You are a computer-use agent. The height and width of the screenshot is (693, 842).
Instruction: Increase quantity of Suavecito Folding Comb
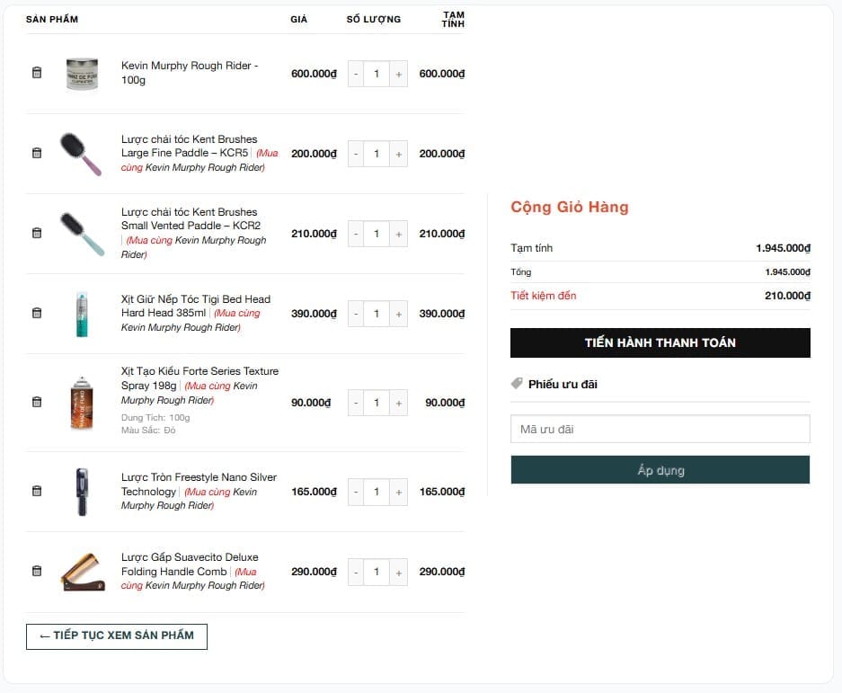point(398,572)
